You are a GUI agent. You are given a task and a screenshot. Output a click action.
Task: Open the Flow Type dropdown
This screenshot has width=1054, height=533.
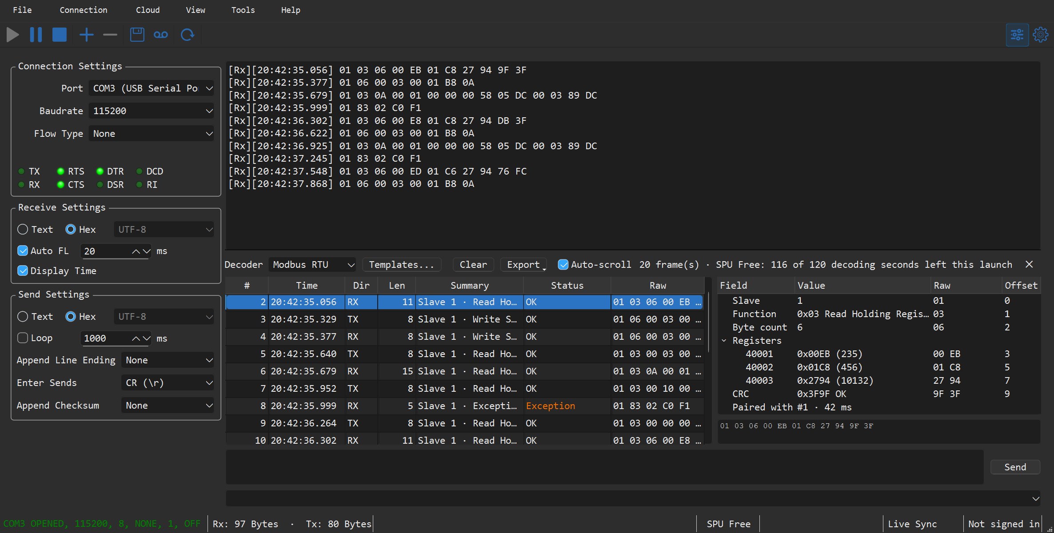(151, 134)
